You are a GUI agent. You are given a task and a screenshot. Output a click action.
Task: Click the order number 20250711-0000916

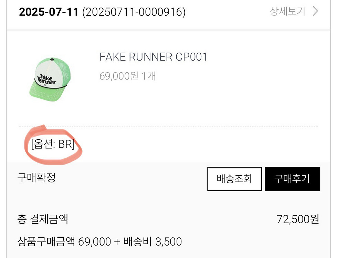tap(134, 12)
